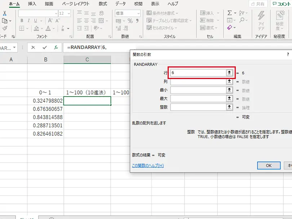Select the Cut scissors icon

[x=4, y=13]
